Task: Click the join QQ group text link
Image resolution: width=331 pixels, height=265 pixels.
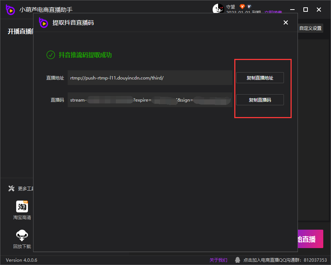Action: tap(285, 260)
